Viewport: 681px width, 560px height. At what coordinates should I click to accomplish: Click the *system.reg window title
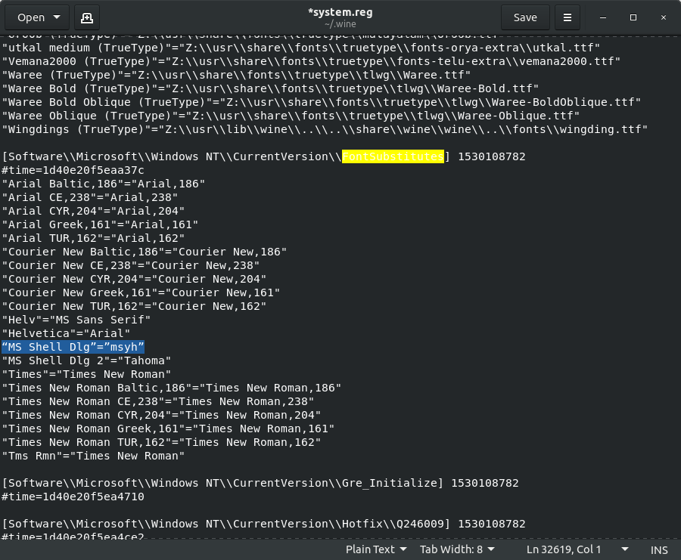[x=340, y=13]
